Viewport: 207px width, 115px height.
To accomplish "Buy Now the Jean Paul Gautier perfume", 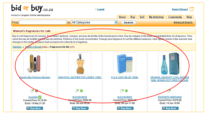I will pos(80,108).
